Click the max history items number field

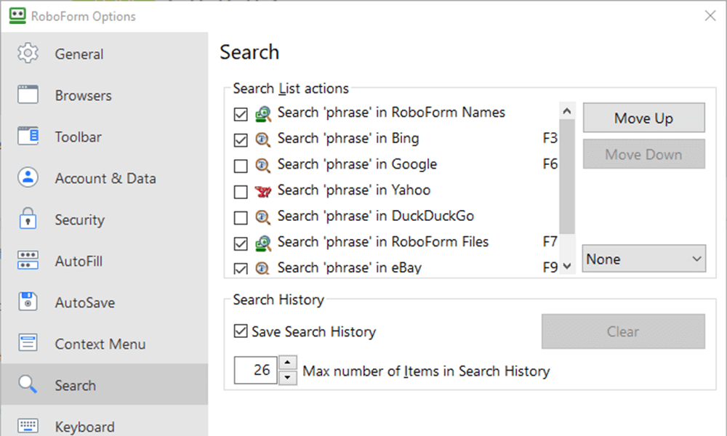tap(255, 370)
